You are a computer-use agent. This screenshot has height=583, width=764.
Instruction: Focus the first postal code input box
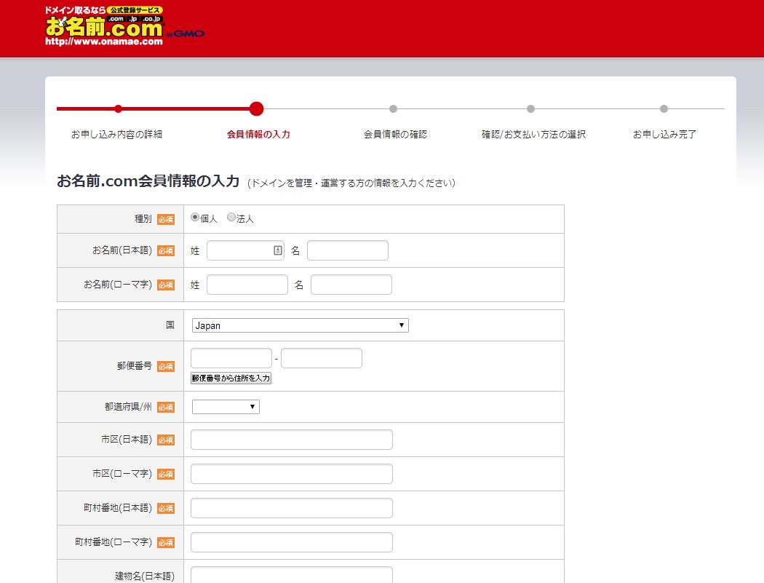click(x=231, y=358)
